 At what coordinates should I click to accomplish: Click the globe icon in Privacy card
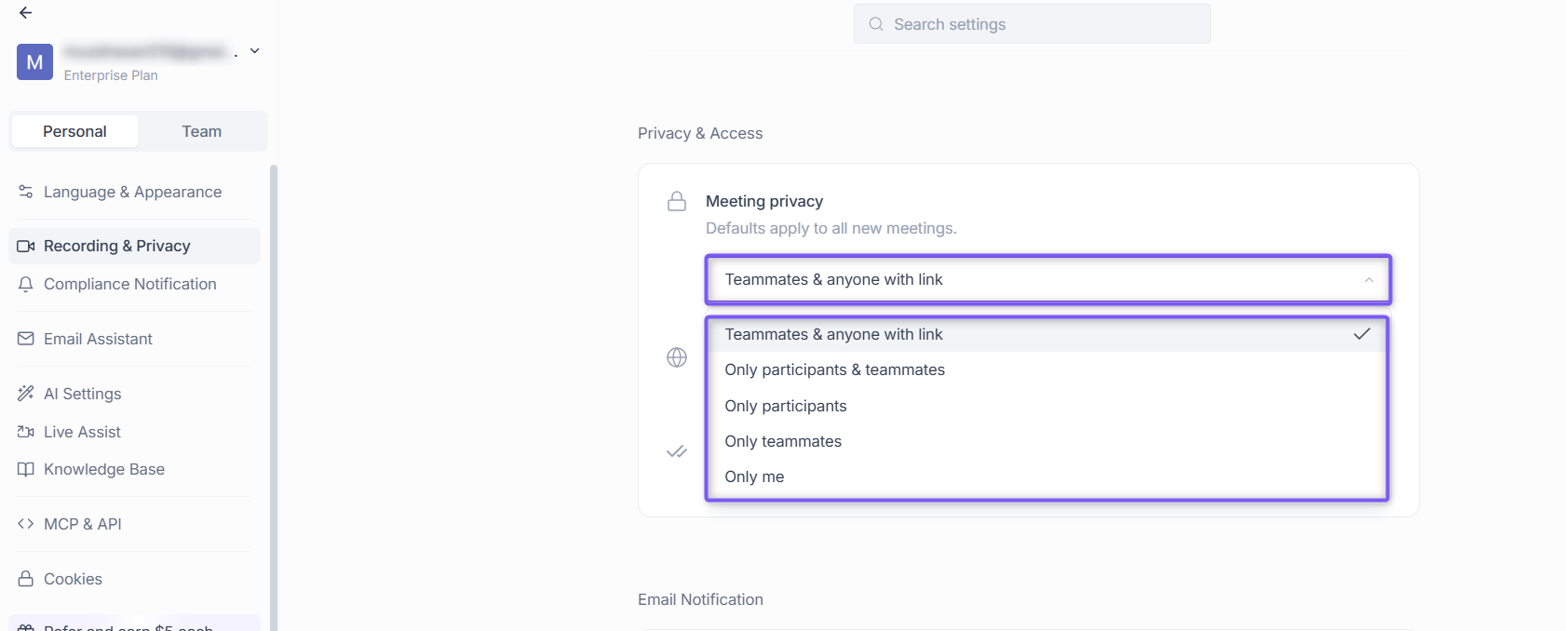(677, 357)
